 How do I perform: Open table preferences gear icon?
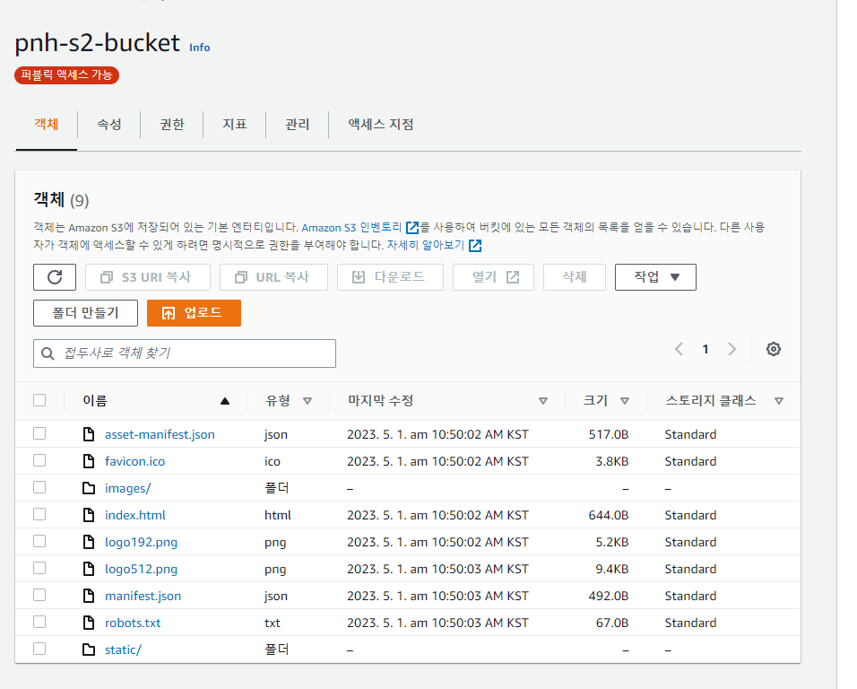point(774,349)
